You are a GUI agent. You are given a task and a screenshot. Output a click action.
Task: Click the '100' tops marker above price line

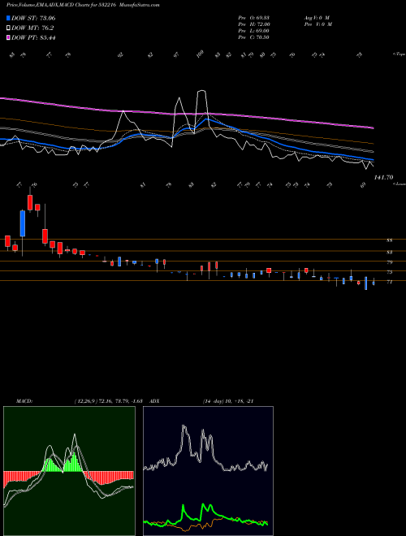click(201, 54)
